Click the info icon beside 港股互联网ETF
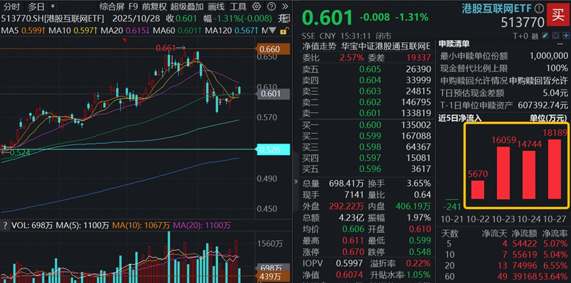Viewport: 571px width, 283px height. 539,8
